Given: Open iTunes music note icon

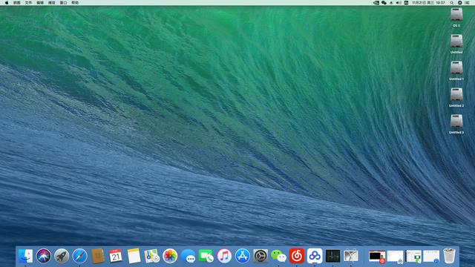Looking at the screenshot, I should [x=224, y=256].
